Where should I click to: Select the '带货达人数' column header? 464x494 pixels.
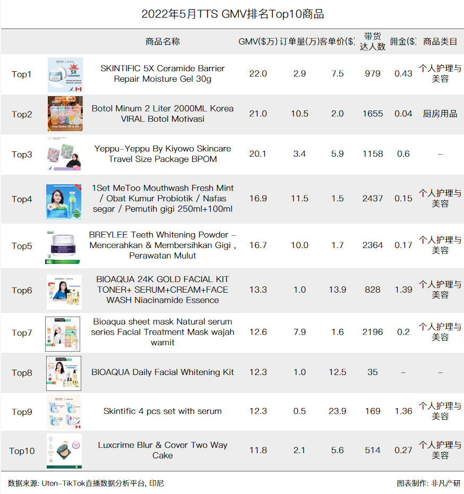[373, 41]
